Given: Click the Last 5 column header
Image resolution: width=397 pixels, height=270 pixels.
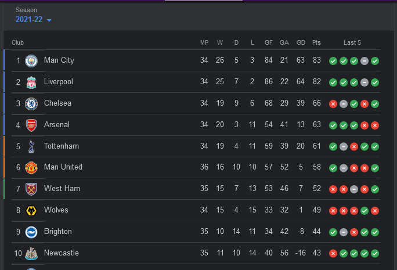Looking at the screenshot, I should [x=352, y=42].
